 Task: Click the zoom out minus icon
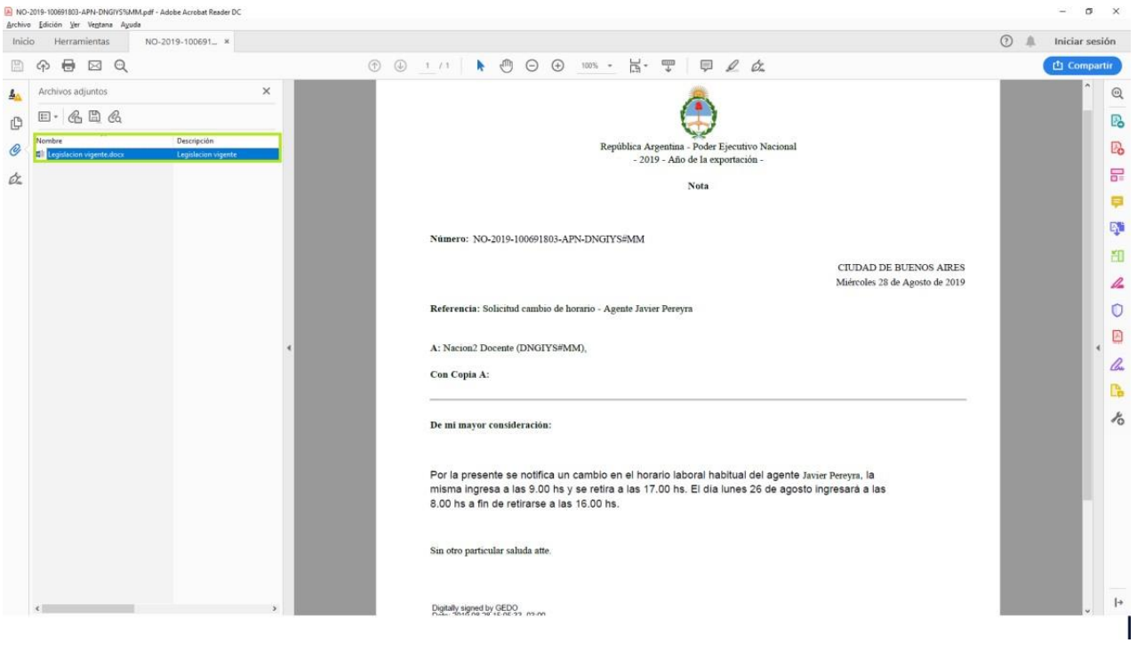[532, 66]
